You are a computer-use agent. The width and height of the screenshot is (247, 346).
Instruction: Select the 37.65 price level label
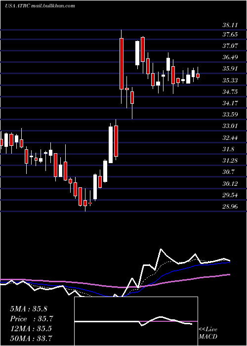[x=230, y=35]
